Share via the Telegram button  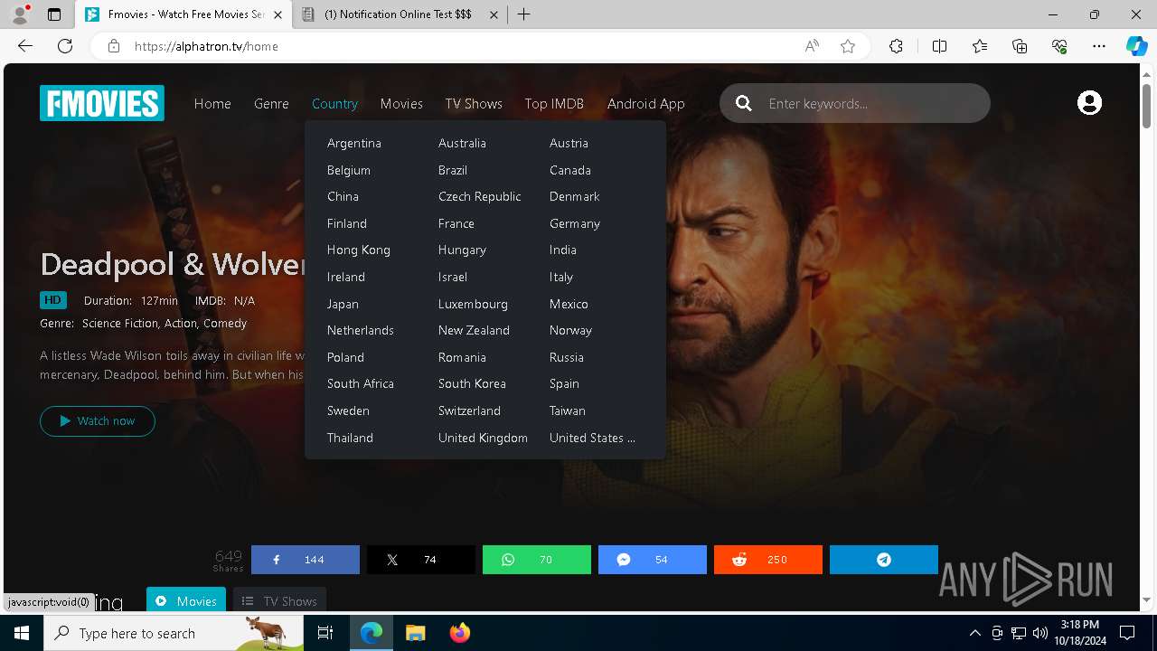pos(884,560)
